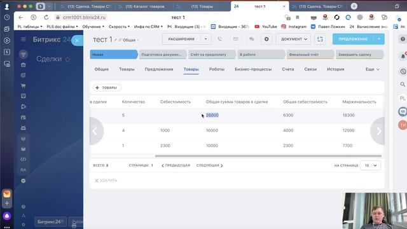Open the История tab

(335, 69)
